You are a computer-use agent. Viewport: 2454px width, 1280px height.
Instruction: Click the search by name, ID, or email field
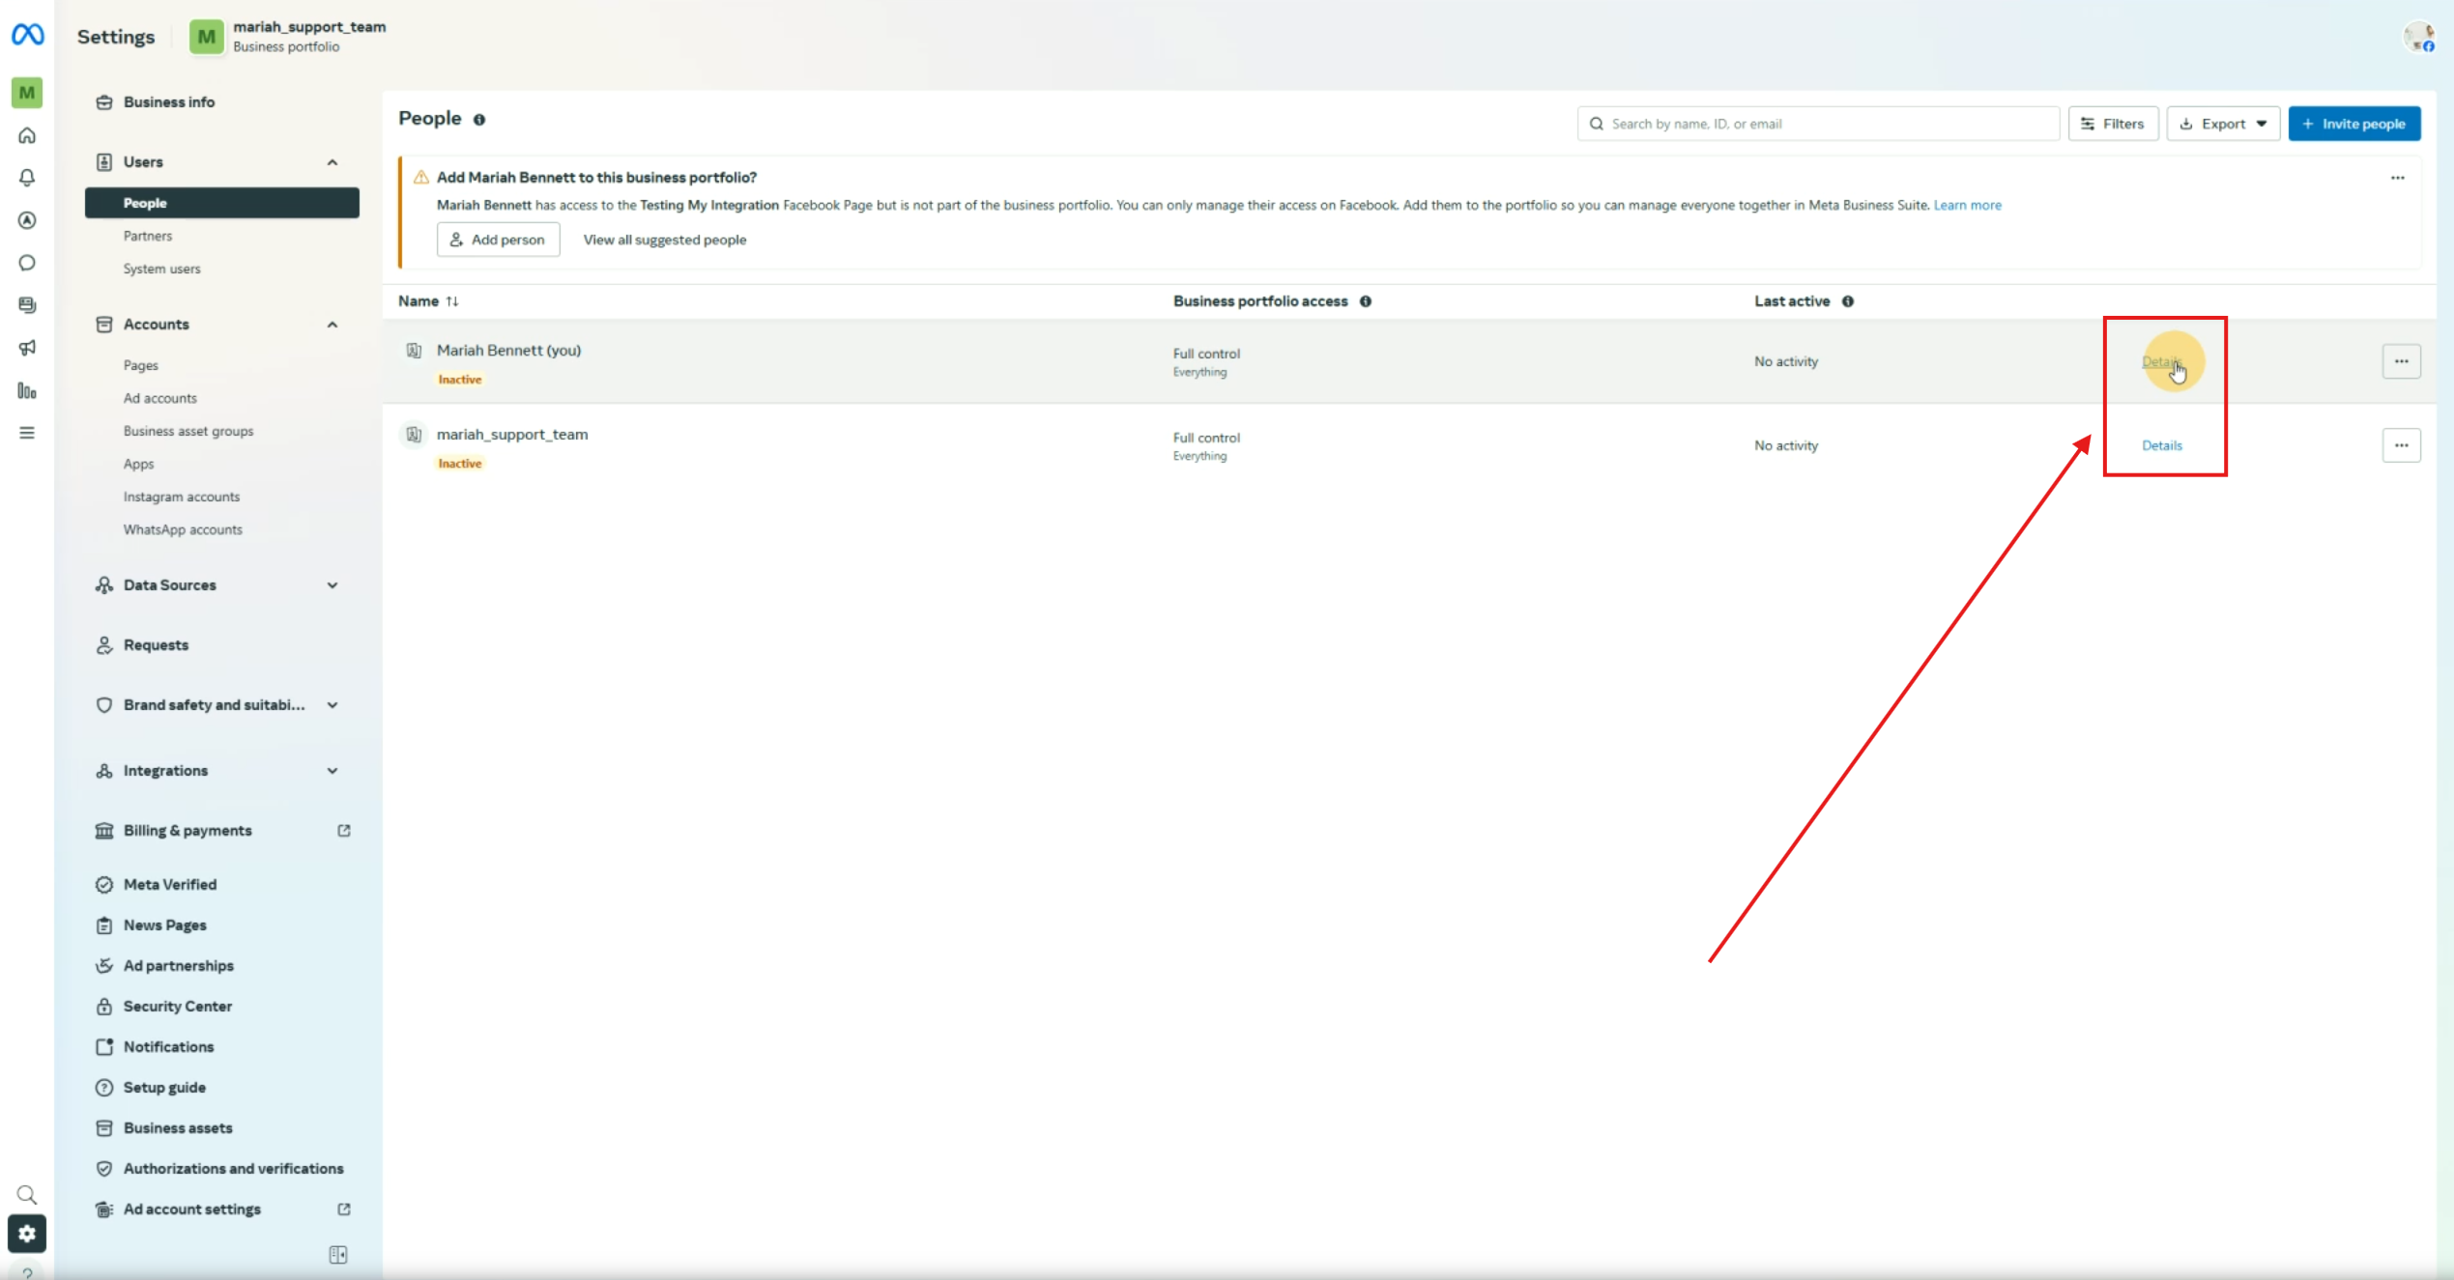coord(1818,124)
